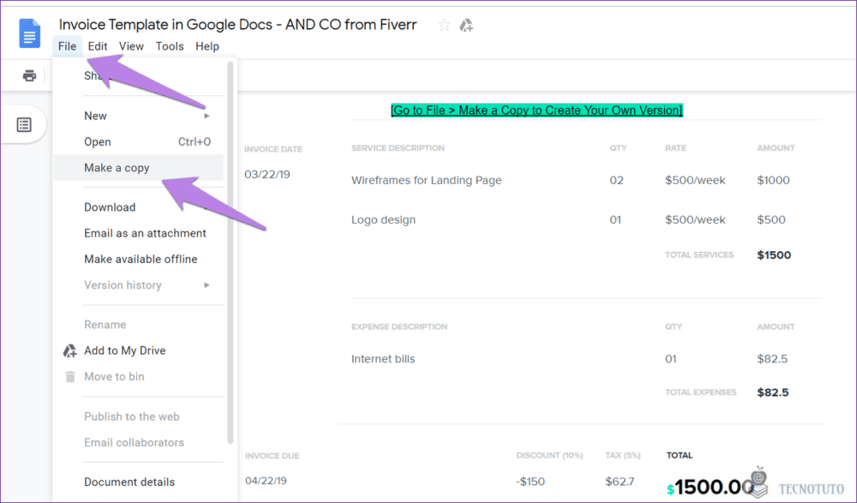
Task: Select Email as an attachment
Action: tap(138, 233)
